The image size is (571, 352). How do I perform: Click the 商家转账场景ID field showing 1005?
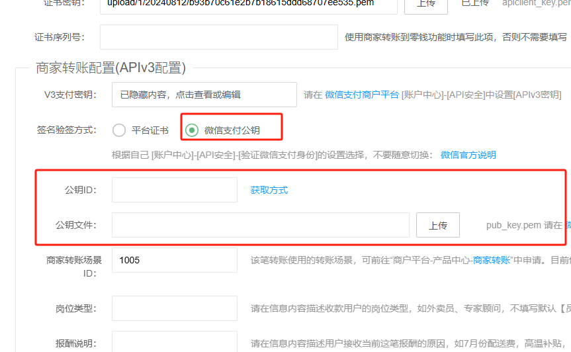pos(175,260)
